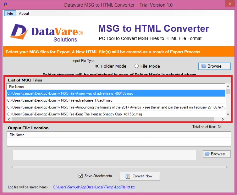The height and width of the screenshot is (195, 237).
Task: Click the Convert Now button
Action: 139,176
